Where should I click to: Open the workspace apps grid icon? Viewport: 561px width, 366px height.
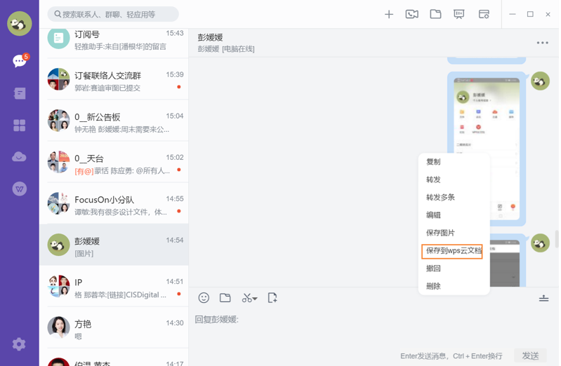point(19,126)
